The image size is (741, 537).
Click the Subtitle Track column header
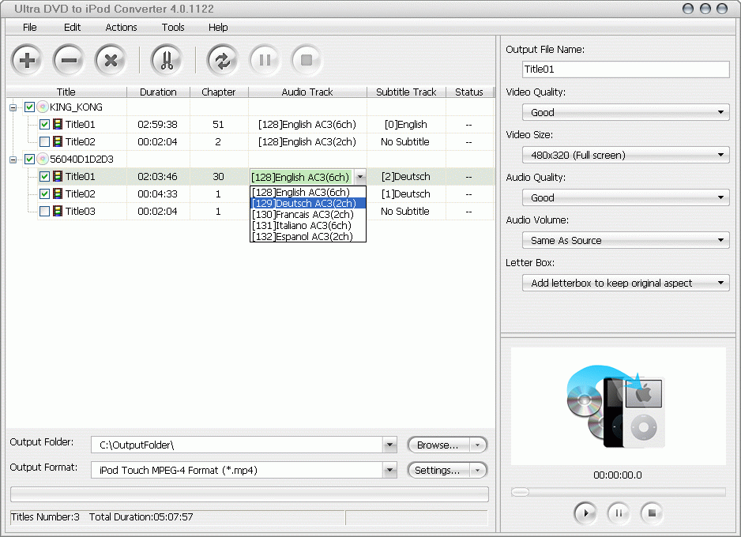click(x=406, y=92)
